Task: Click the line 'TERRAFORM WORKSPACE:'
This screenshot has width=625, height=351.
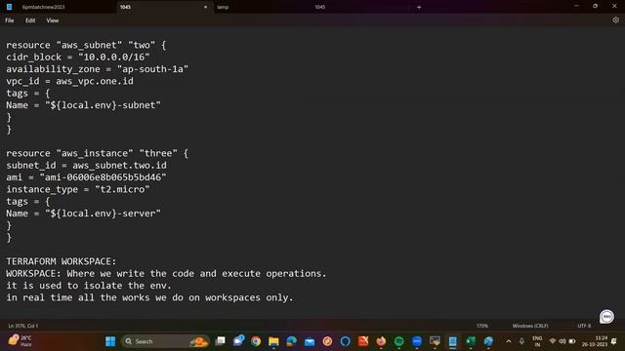Action: click(x=61, y=261)
